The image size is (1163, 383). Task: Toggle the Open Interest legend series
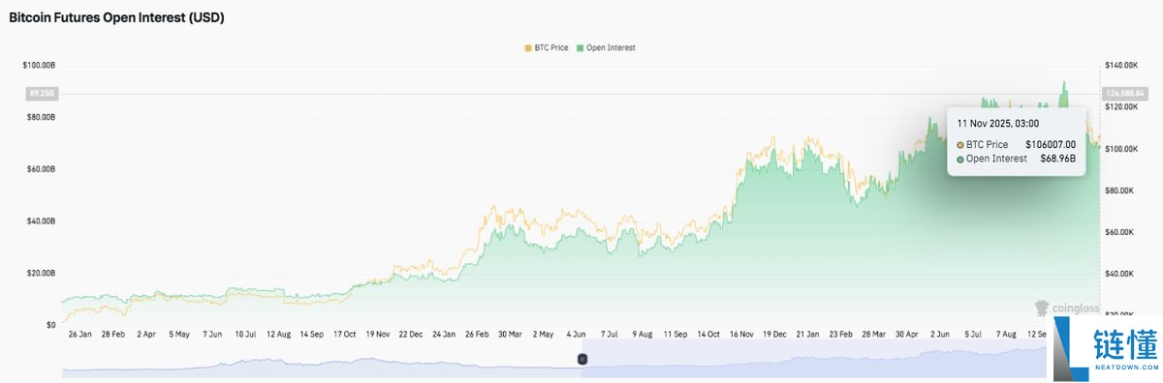click(x=606, y=47)
